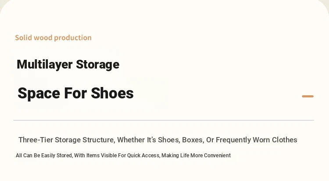Screen dimensions: 329x181
Task: Click the phrase "Making Life More Convenient"
Action: tap(196, 156)
